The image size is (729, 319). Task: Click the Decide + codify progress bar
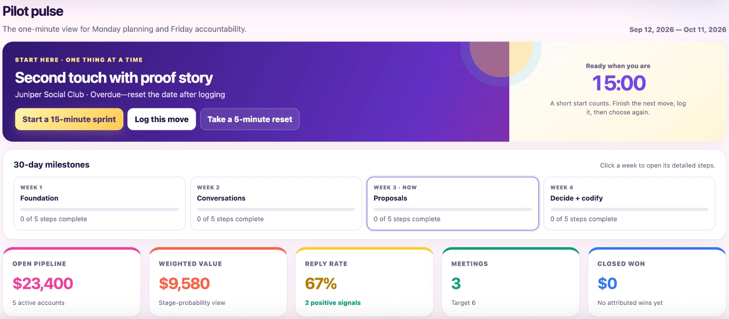(x=629, y=210)
